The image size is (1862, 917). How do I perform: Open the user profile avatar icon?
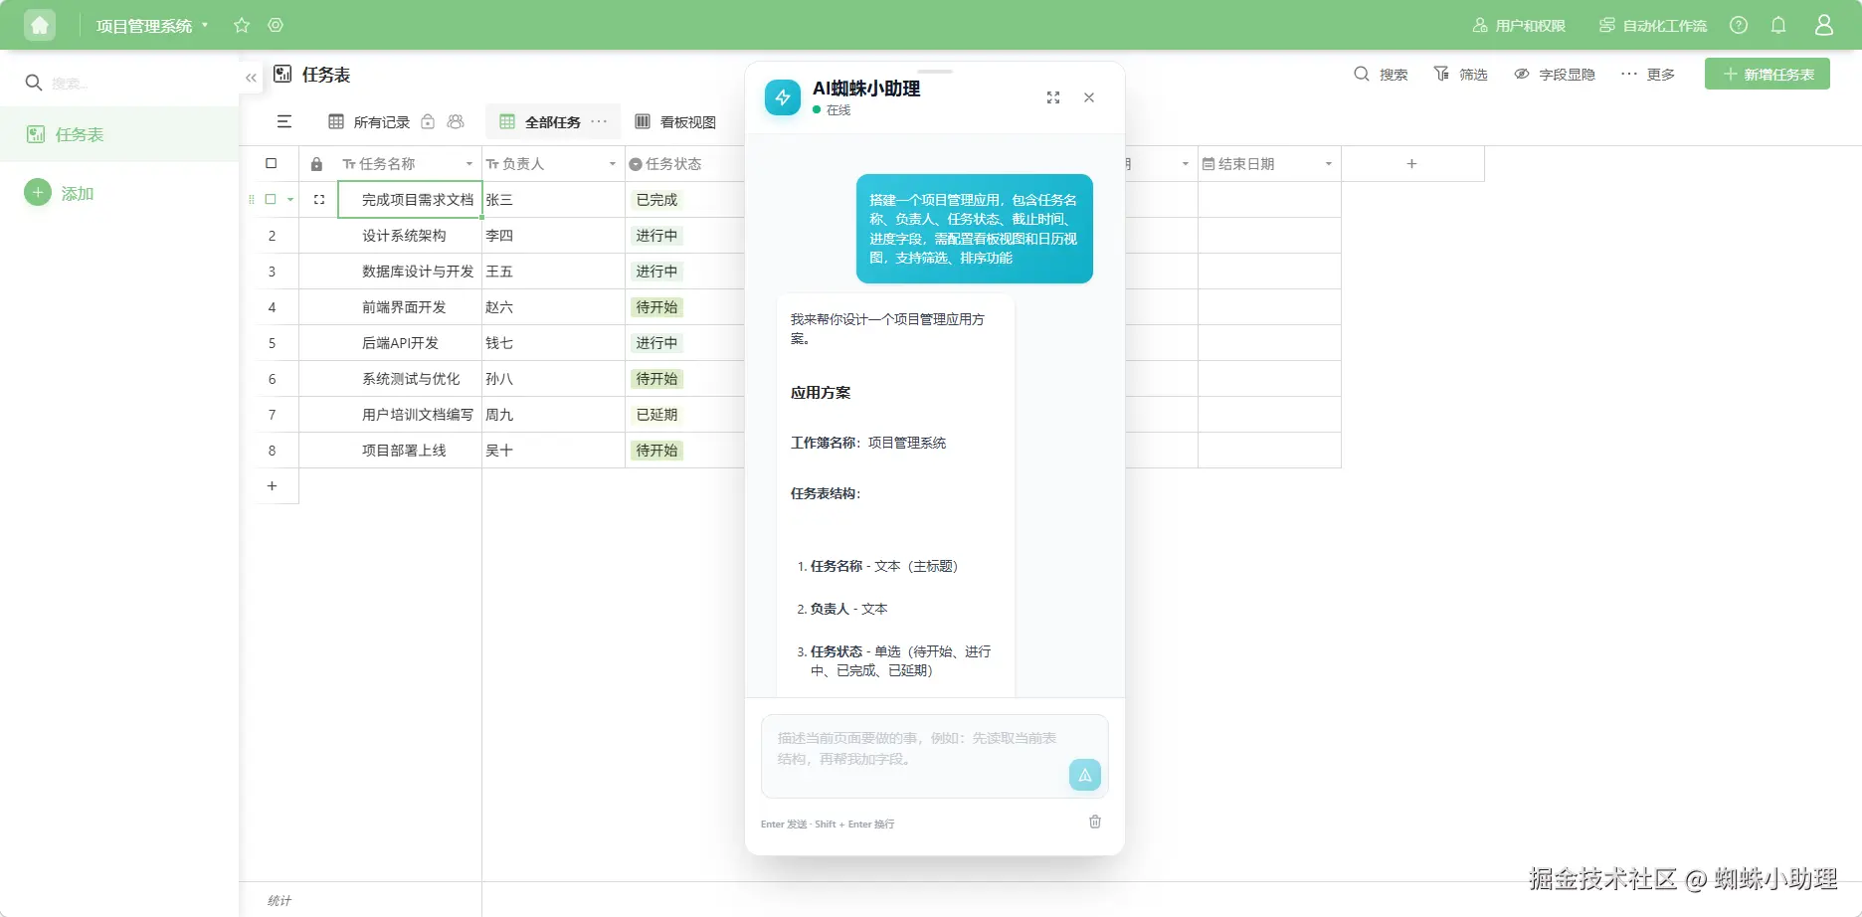pyautogui.click(x=1824, y=25)
